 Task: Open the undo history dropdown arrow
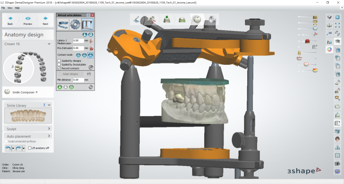13,148
